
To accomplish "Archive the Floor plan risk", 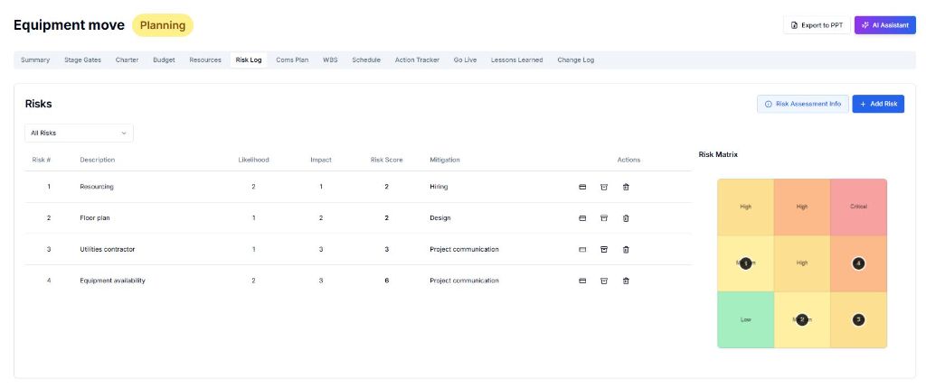I will pos(603,218).
